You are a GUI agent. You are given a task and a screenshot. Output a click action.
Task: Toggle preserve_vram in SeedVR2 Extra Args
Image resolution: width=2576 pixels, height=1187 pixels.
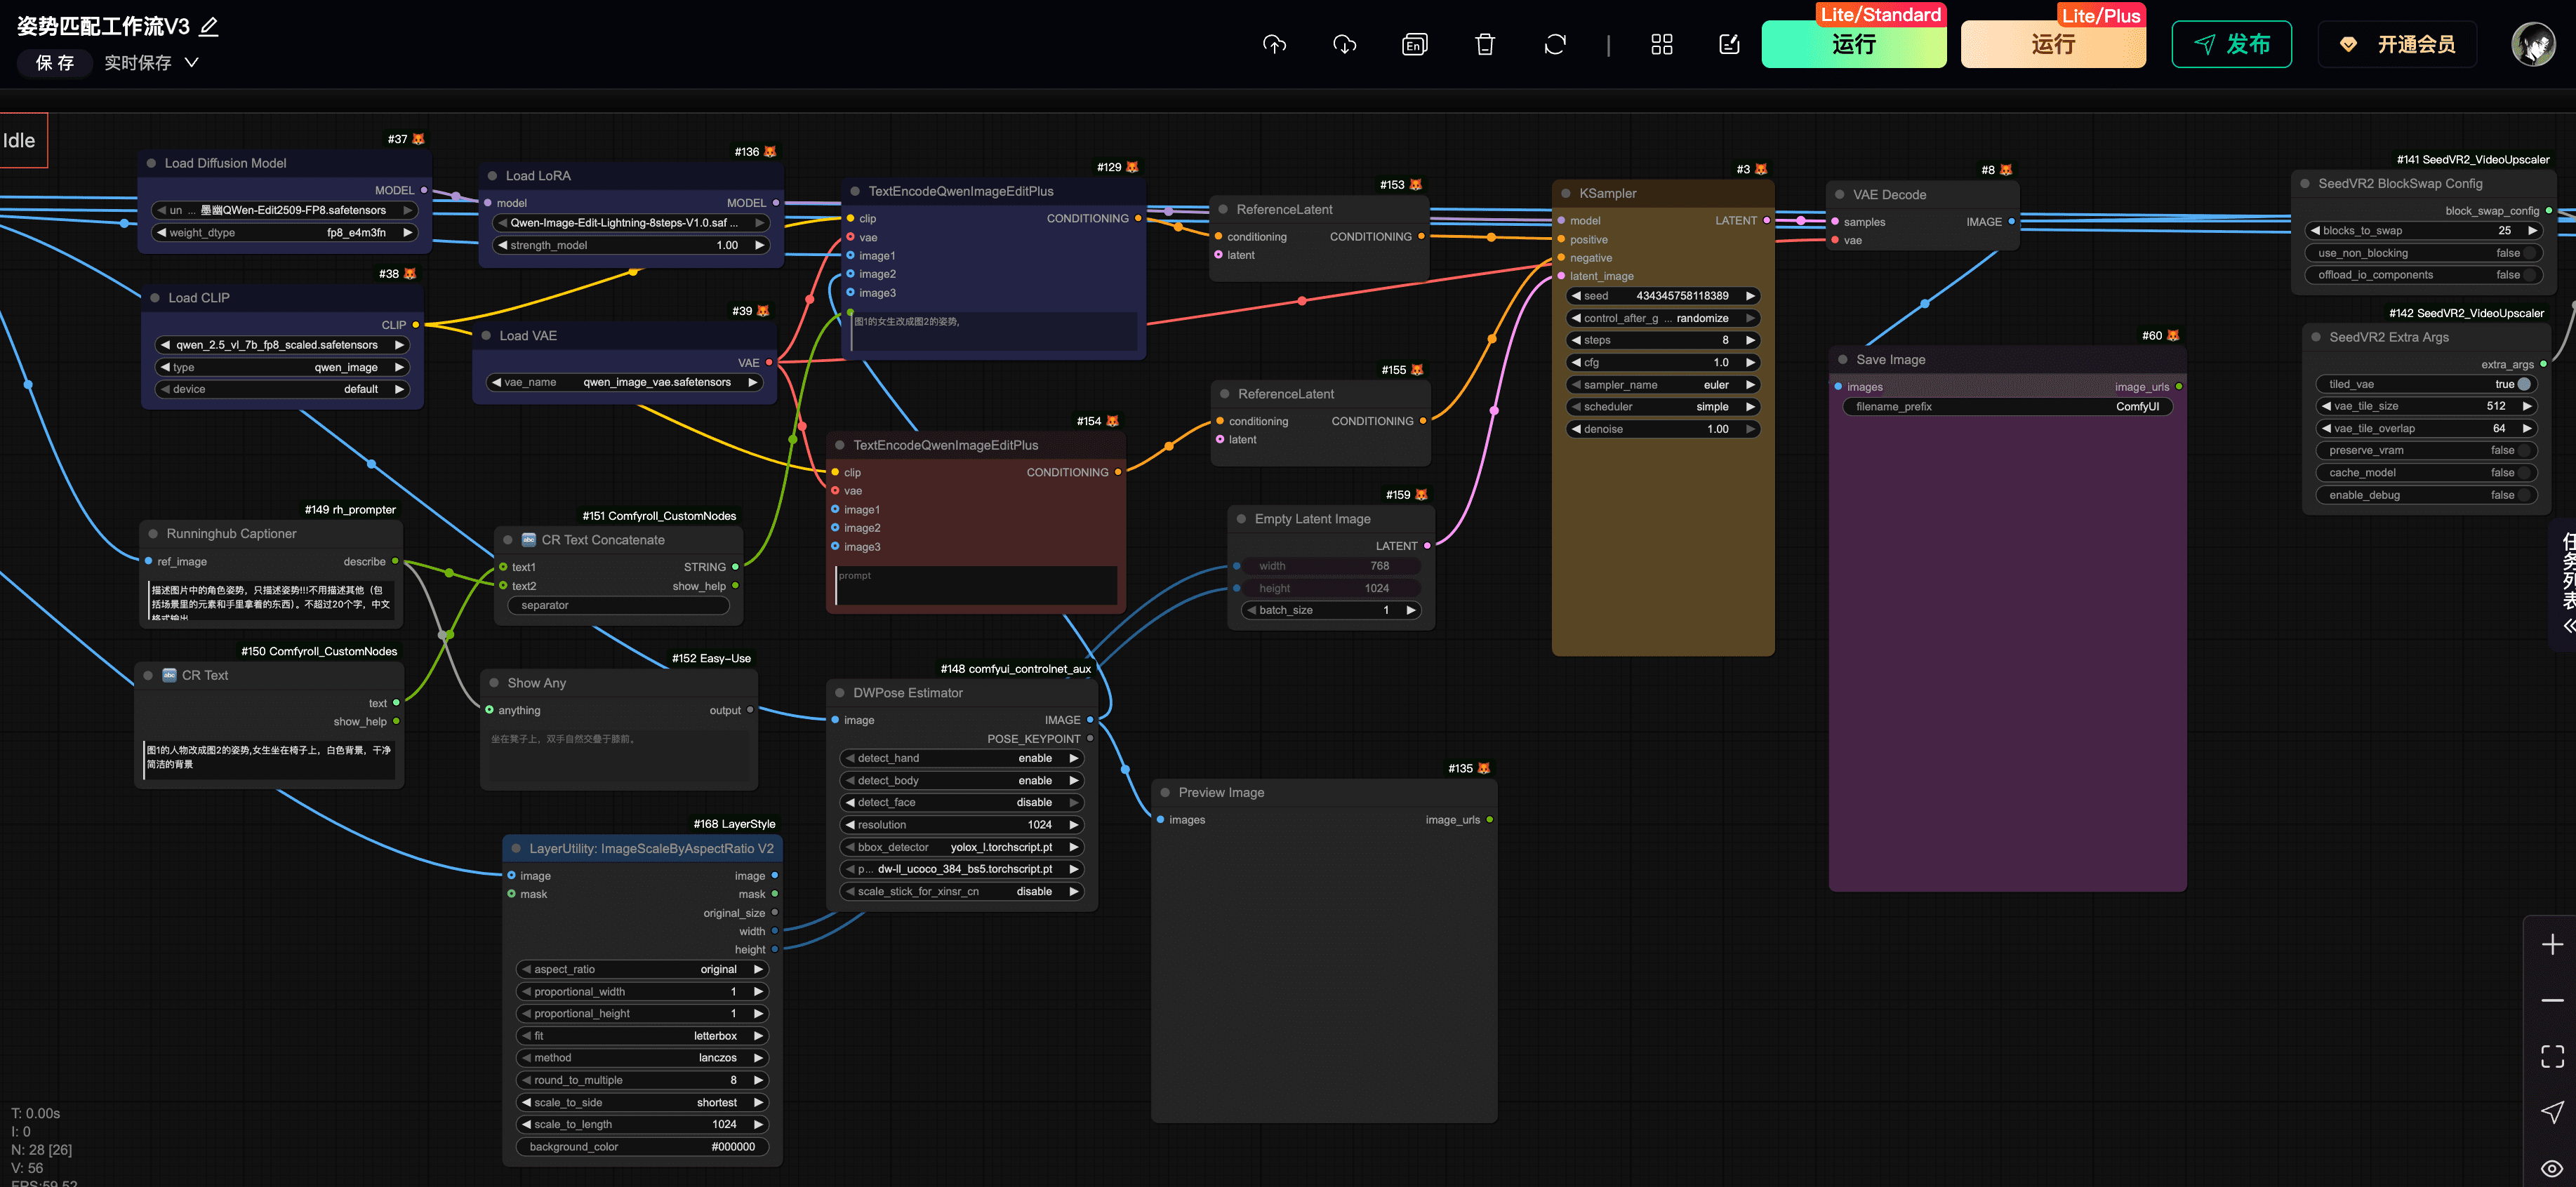(x=2523, y=450)
